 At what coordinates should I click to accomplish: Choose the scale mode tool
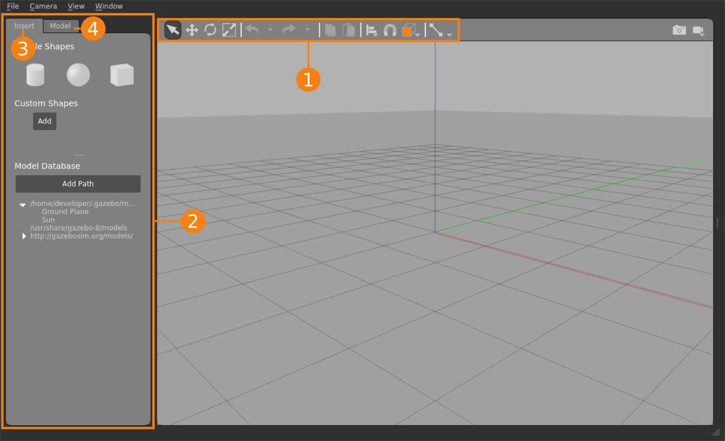tap(229, 30)
